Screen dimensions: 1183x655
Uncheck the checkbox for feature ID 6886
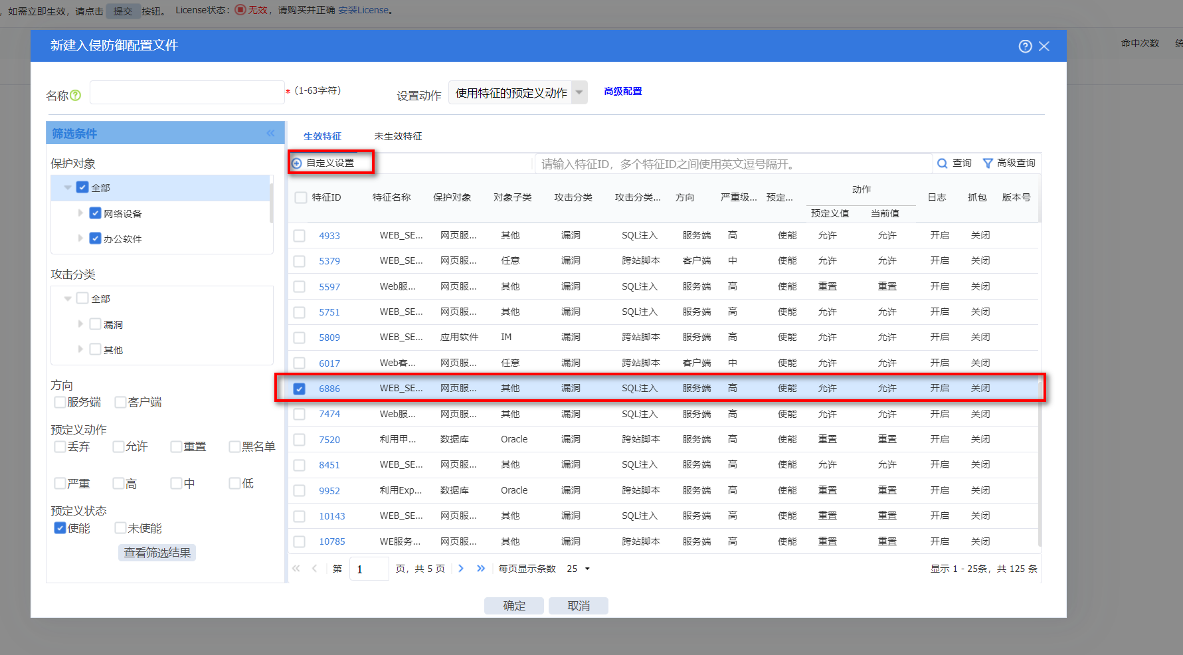click(x=300, y=389)
